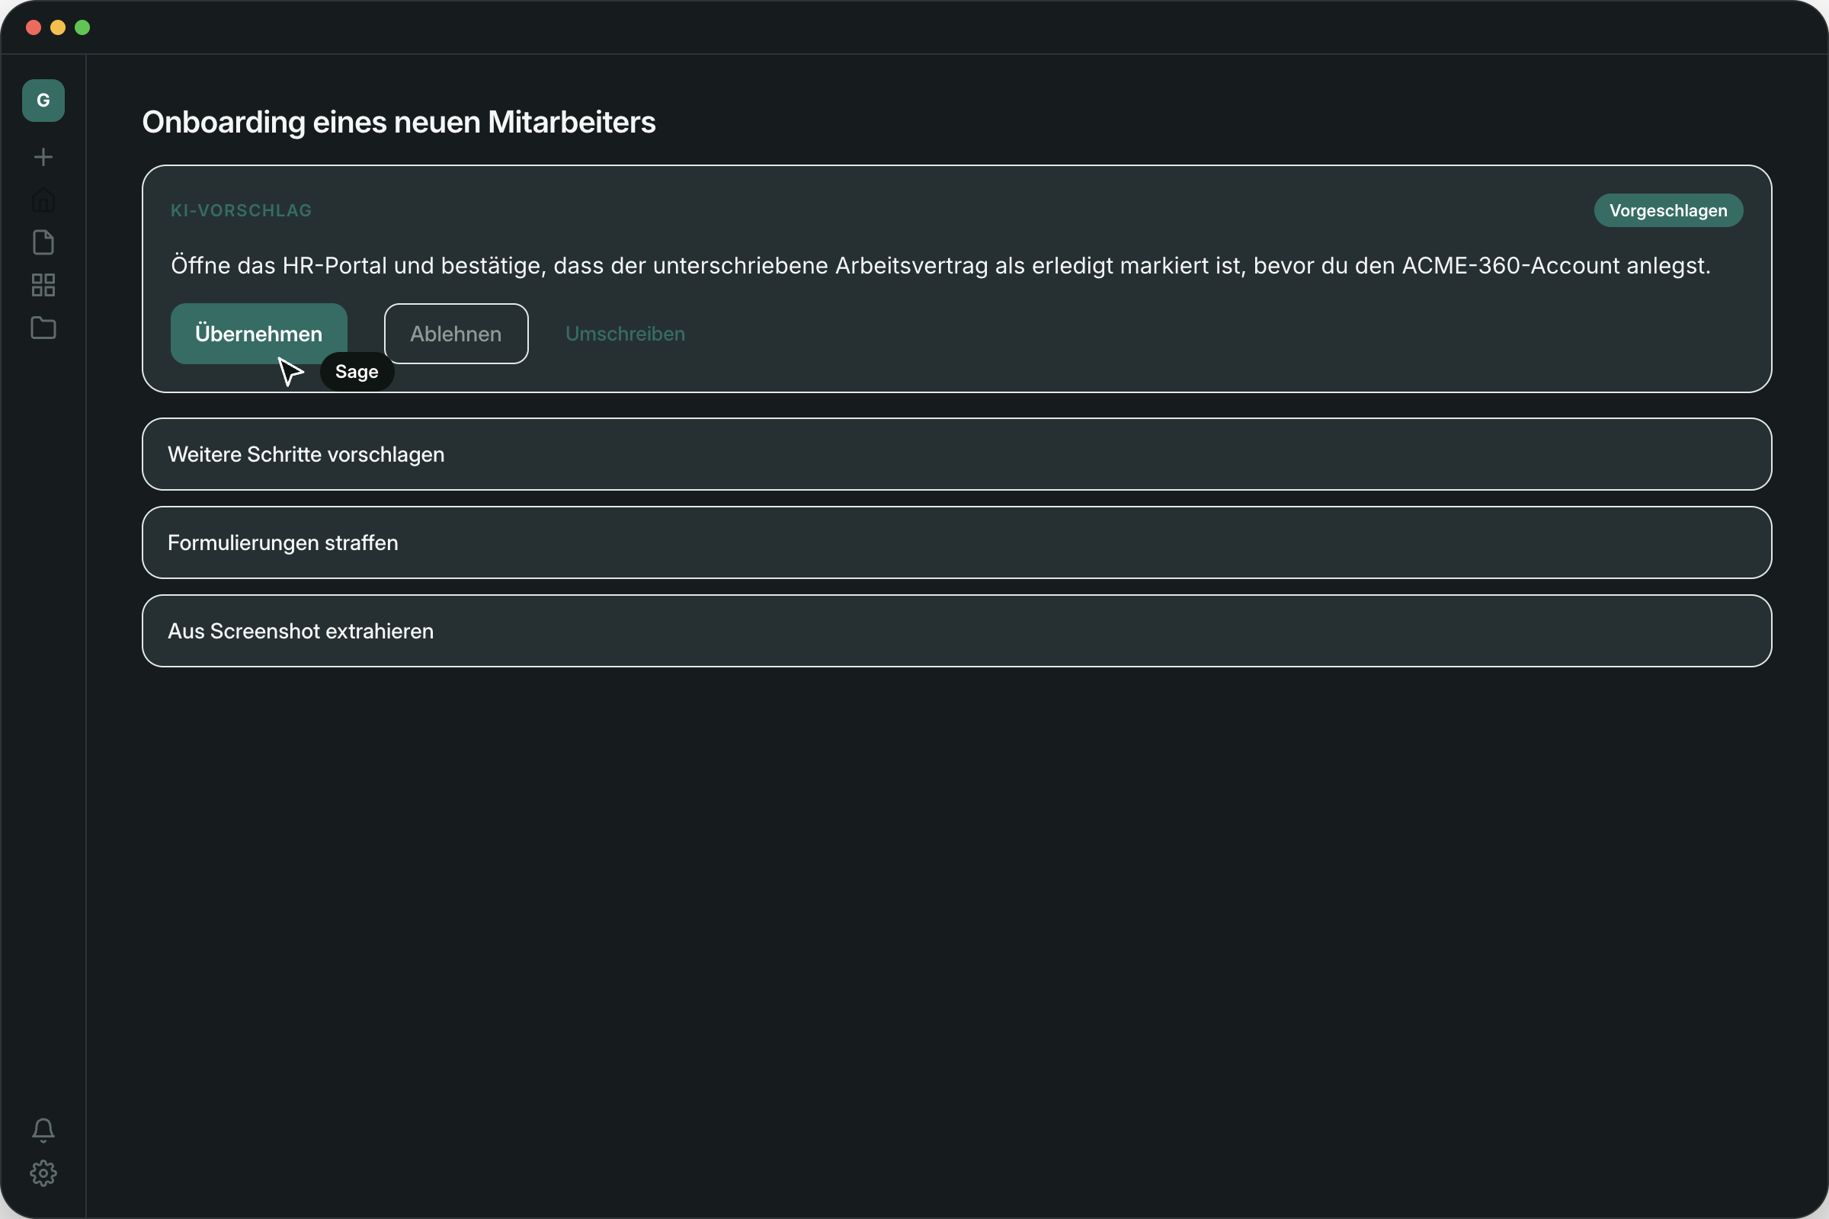
Task: Click the green G workspace avatar
Action: pos(43,101)
